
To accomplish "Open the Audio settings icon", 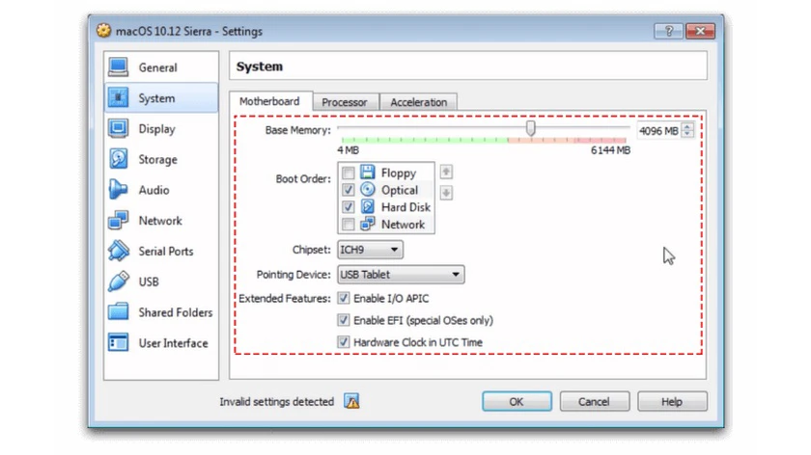I will click(x=119, y=190).
